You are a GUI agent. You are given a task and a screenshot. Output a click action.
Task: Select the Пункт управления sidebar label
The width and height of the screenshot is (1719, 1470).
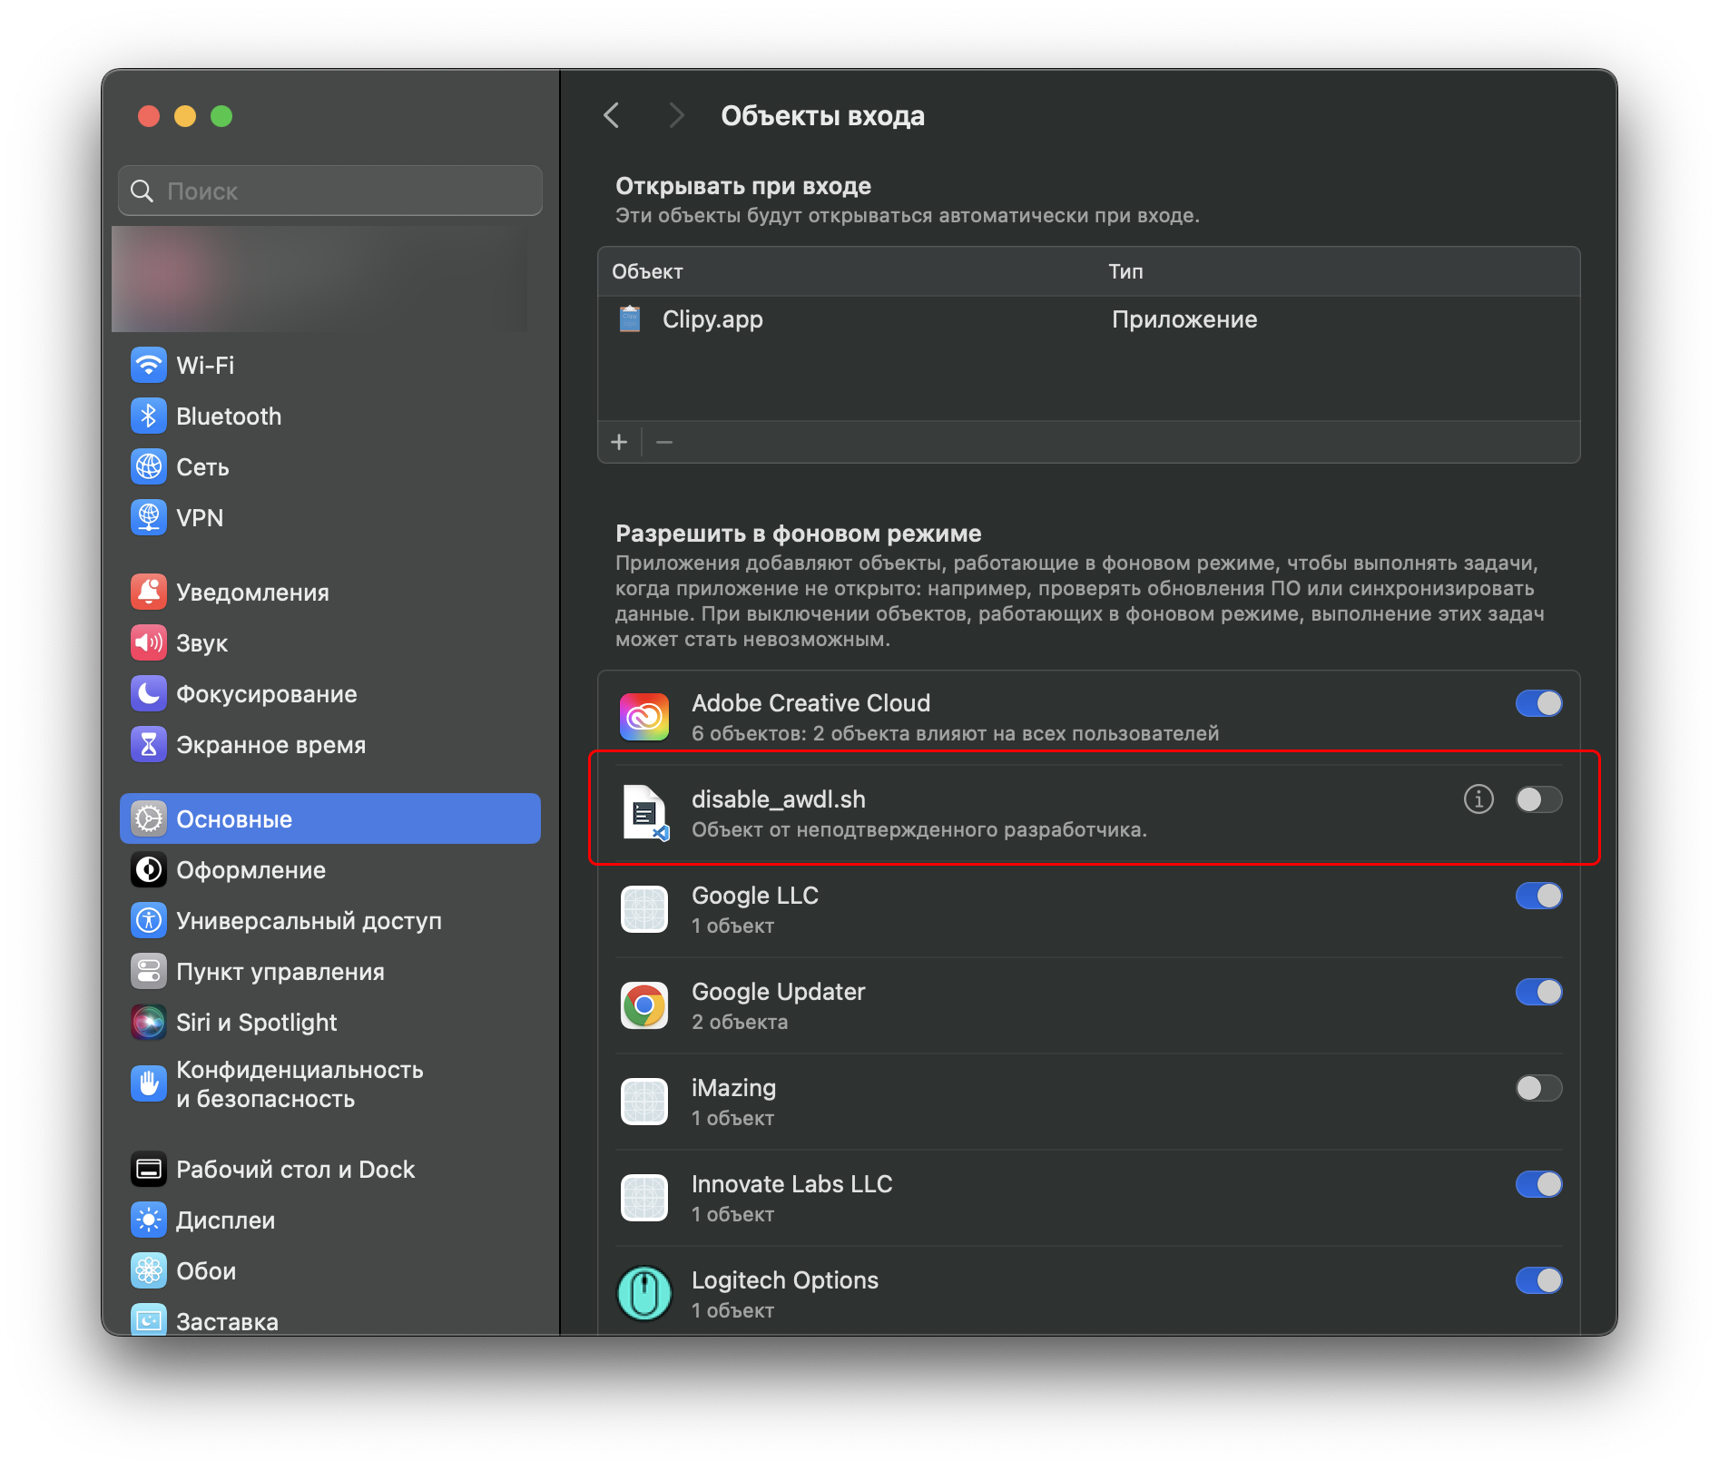pyautogui.click(x=280, y=972)
